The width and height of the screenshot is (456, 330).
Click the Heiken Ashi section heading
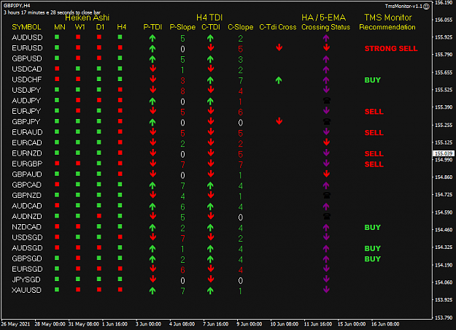88,18
